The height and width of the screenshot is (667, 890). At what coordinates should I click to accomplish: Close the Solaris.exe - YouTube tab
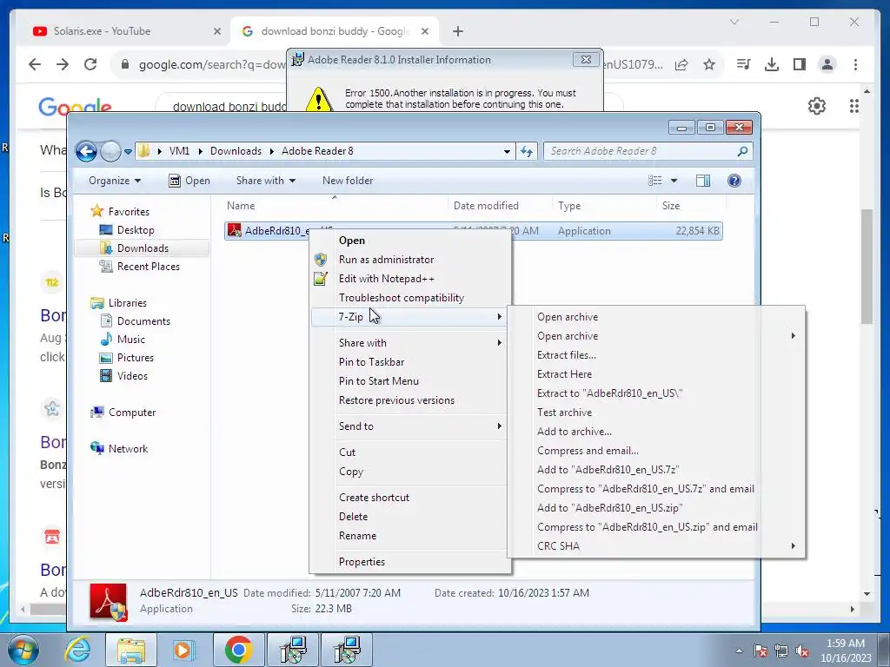coord(216,32)
